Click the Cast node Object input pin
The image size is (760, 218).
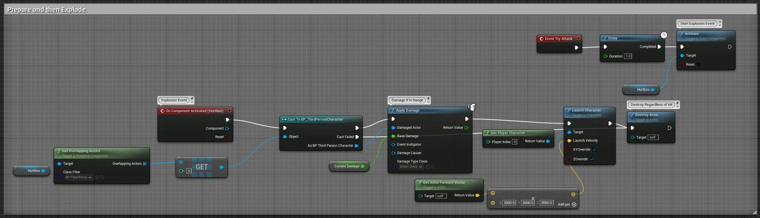285,137
